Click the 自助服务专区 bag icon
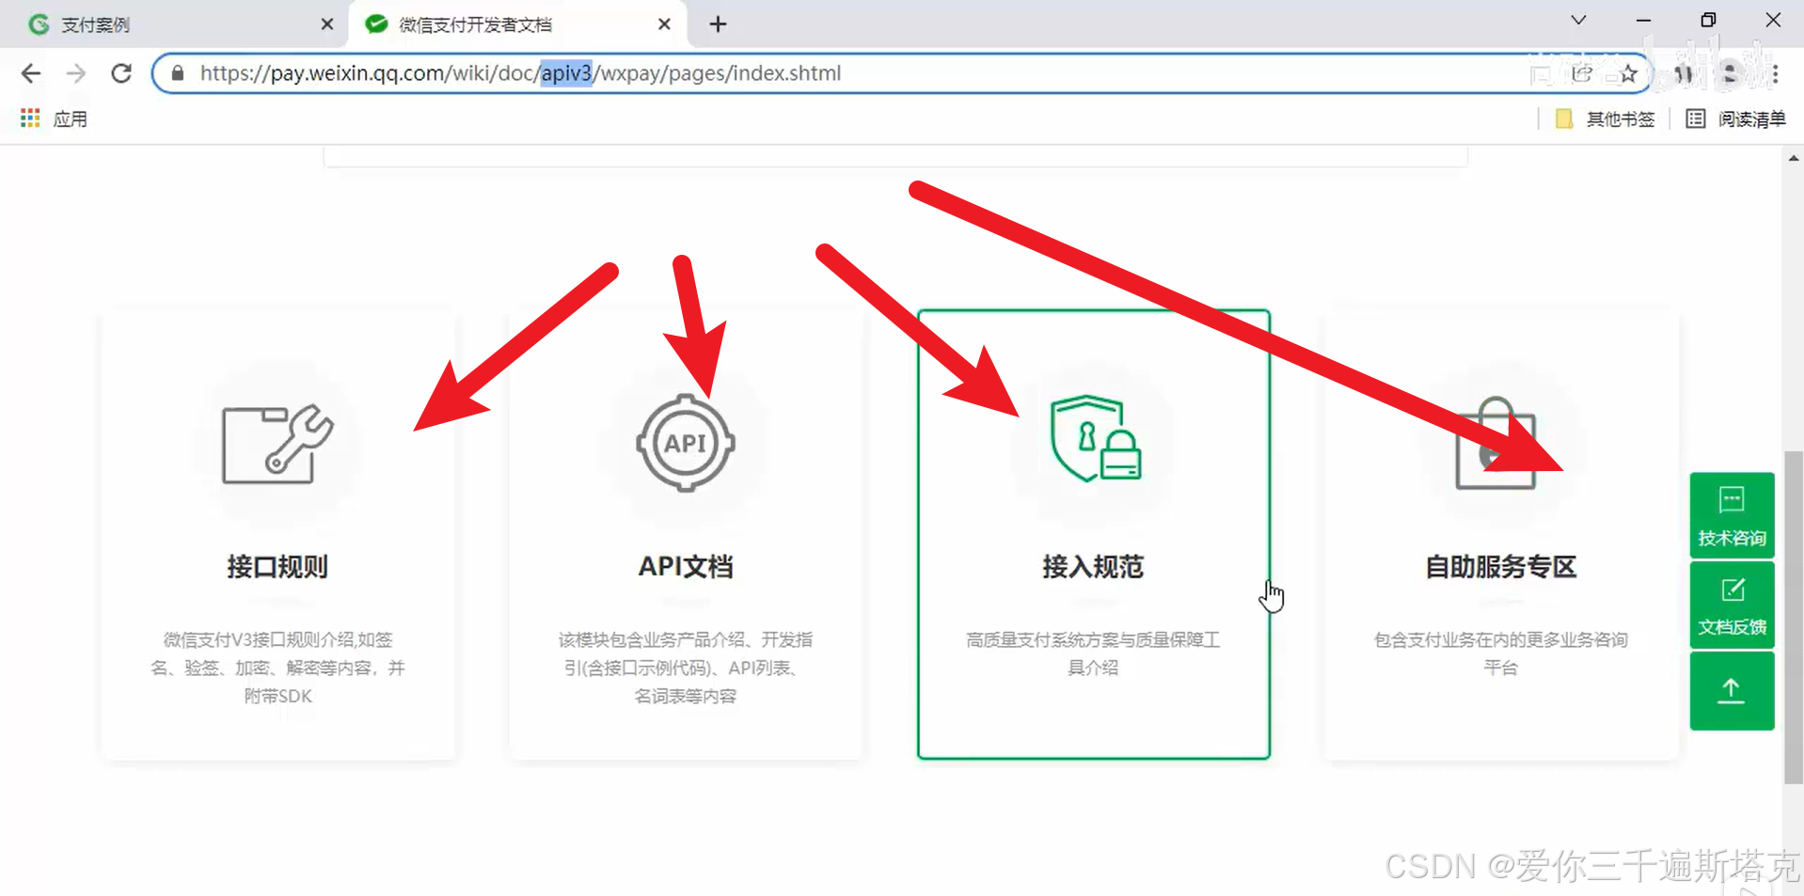Image resolution: width=1804 pixels, height=896 pixels. (1495, 443)
